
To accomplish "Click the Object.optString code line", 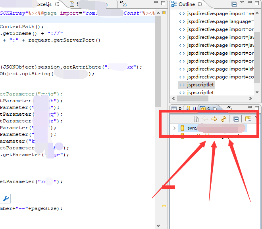I will pyautogui.click(x=47, y=74).
